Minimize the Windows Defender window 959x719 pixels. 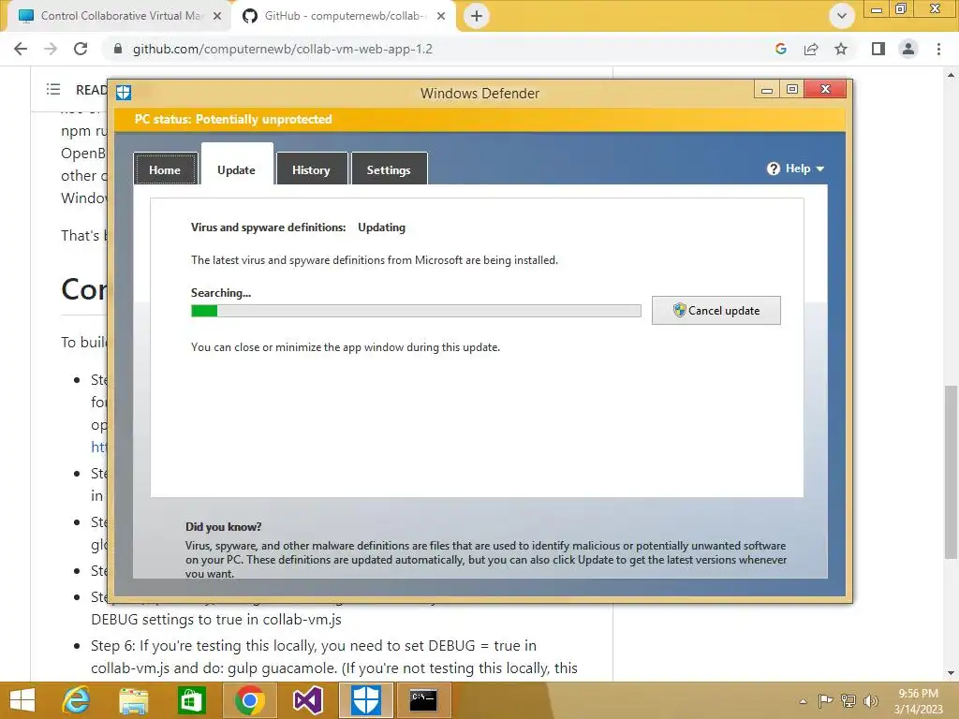click(x=767, y=90)
